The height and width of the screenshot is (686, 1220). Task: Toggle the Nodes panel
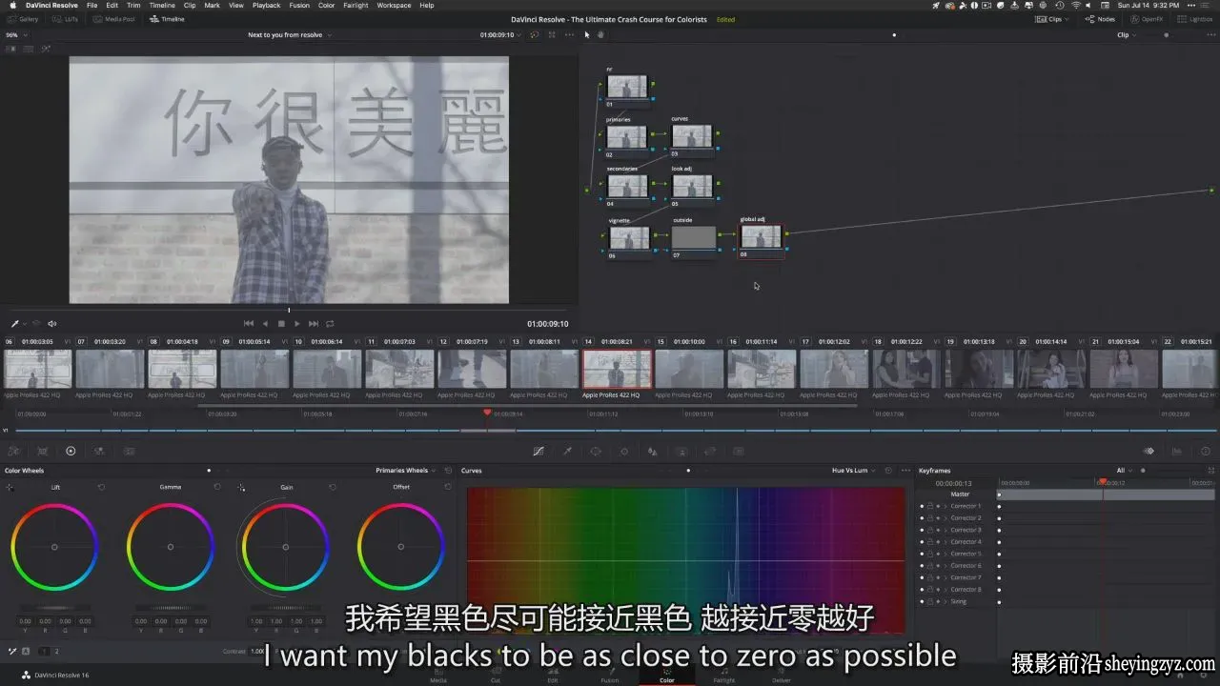(x=1100, y=19)
